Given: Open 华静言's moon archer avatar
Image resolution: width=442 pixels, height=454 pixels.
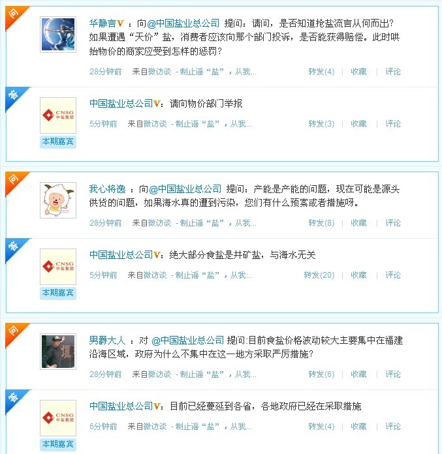Looking at the screenshot, I should [x=58, y=35].
